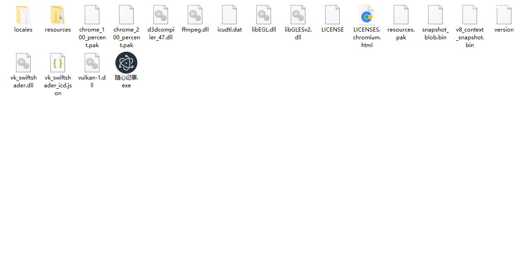Viewport: 527px width, 273px height.
Task: Select d3dcompiler_47.dll file icon
Action: tap(161, 16)
